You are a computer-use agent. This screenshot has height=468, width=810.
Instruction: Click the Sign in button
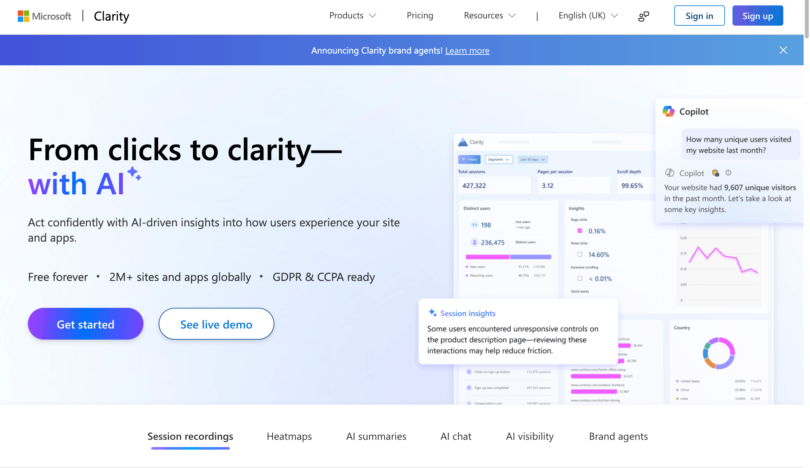699,16
